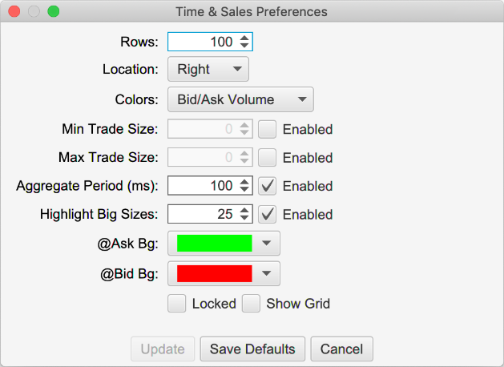Viewport: 504px width, 367px height.
Task: Enable the Min Trade Size checkbox
Action: click(268, 129)
